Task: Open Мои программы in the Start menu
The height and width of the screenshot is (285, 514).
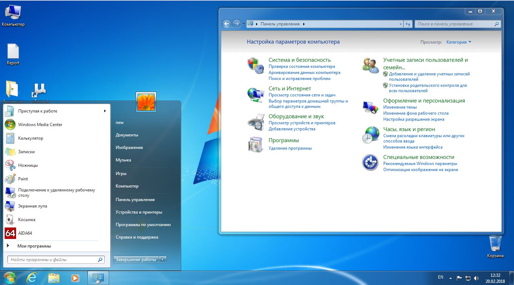Action: (34, 246)
